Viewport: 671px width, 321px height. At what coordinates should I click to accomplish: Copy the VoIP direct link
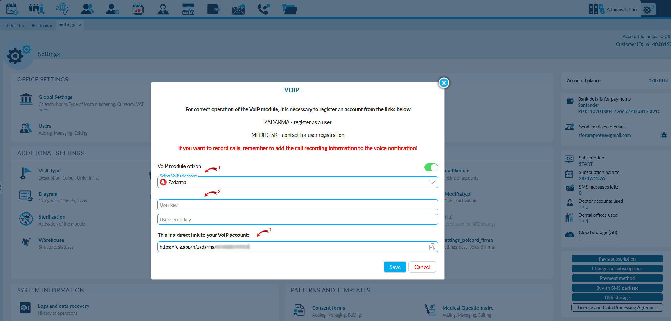click(x=432, y=247)
